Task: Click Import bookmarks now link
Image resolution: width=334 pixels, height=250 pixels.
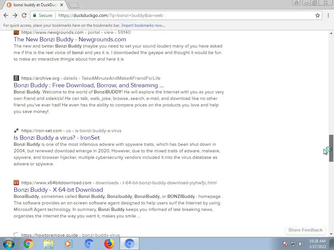Action: point(143,25)
